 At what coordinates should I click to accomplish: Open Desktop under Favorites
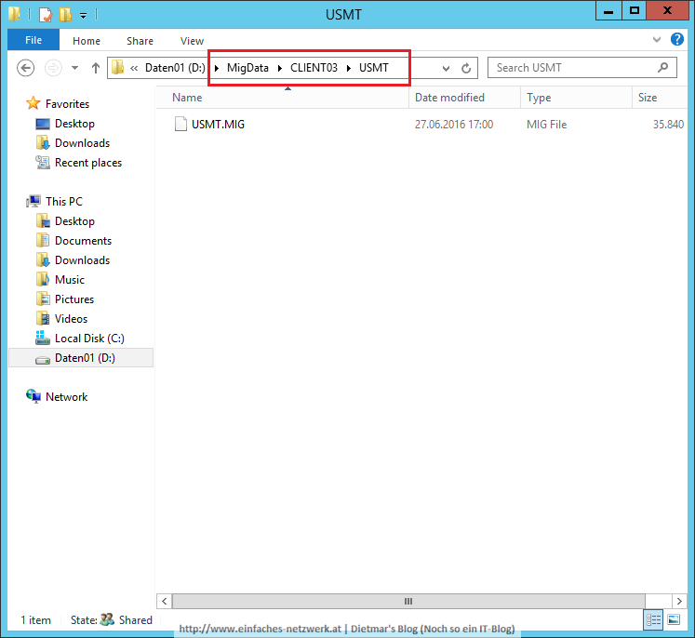(x=74, y=124)
